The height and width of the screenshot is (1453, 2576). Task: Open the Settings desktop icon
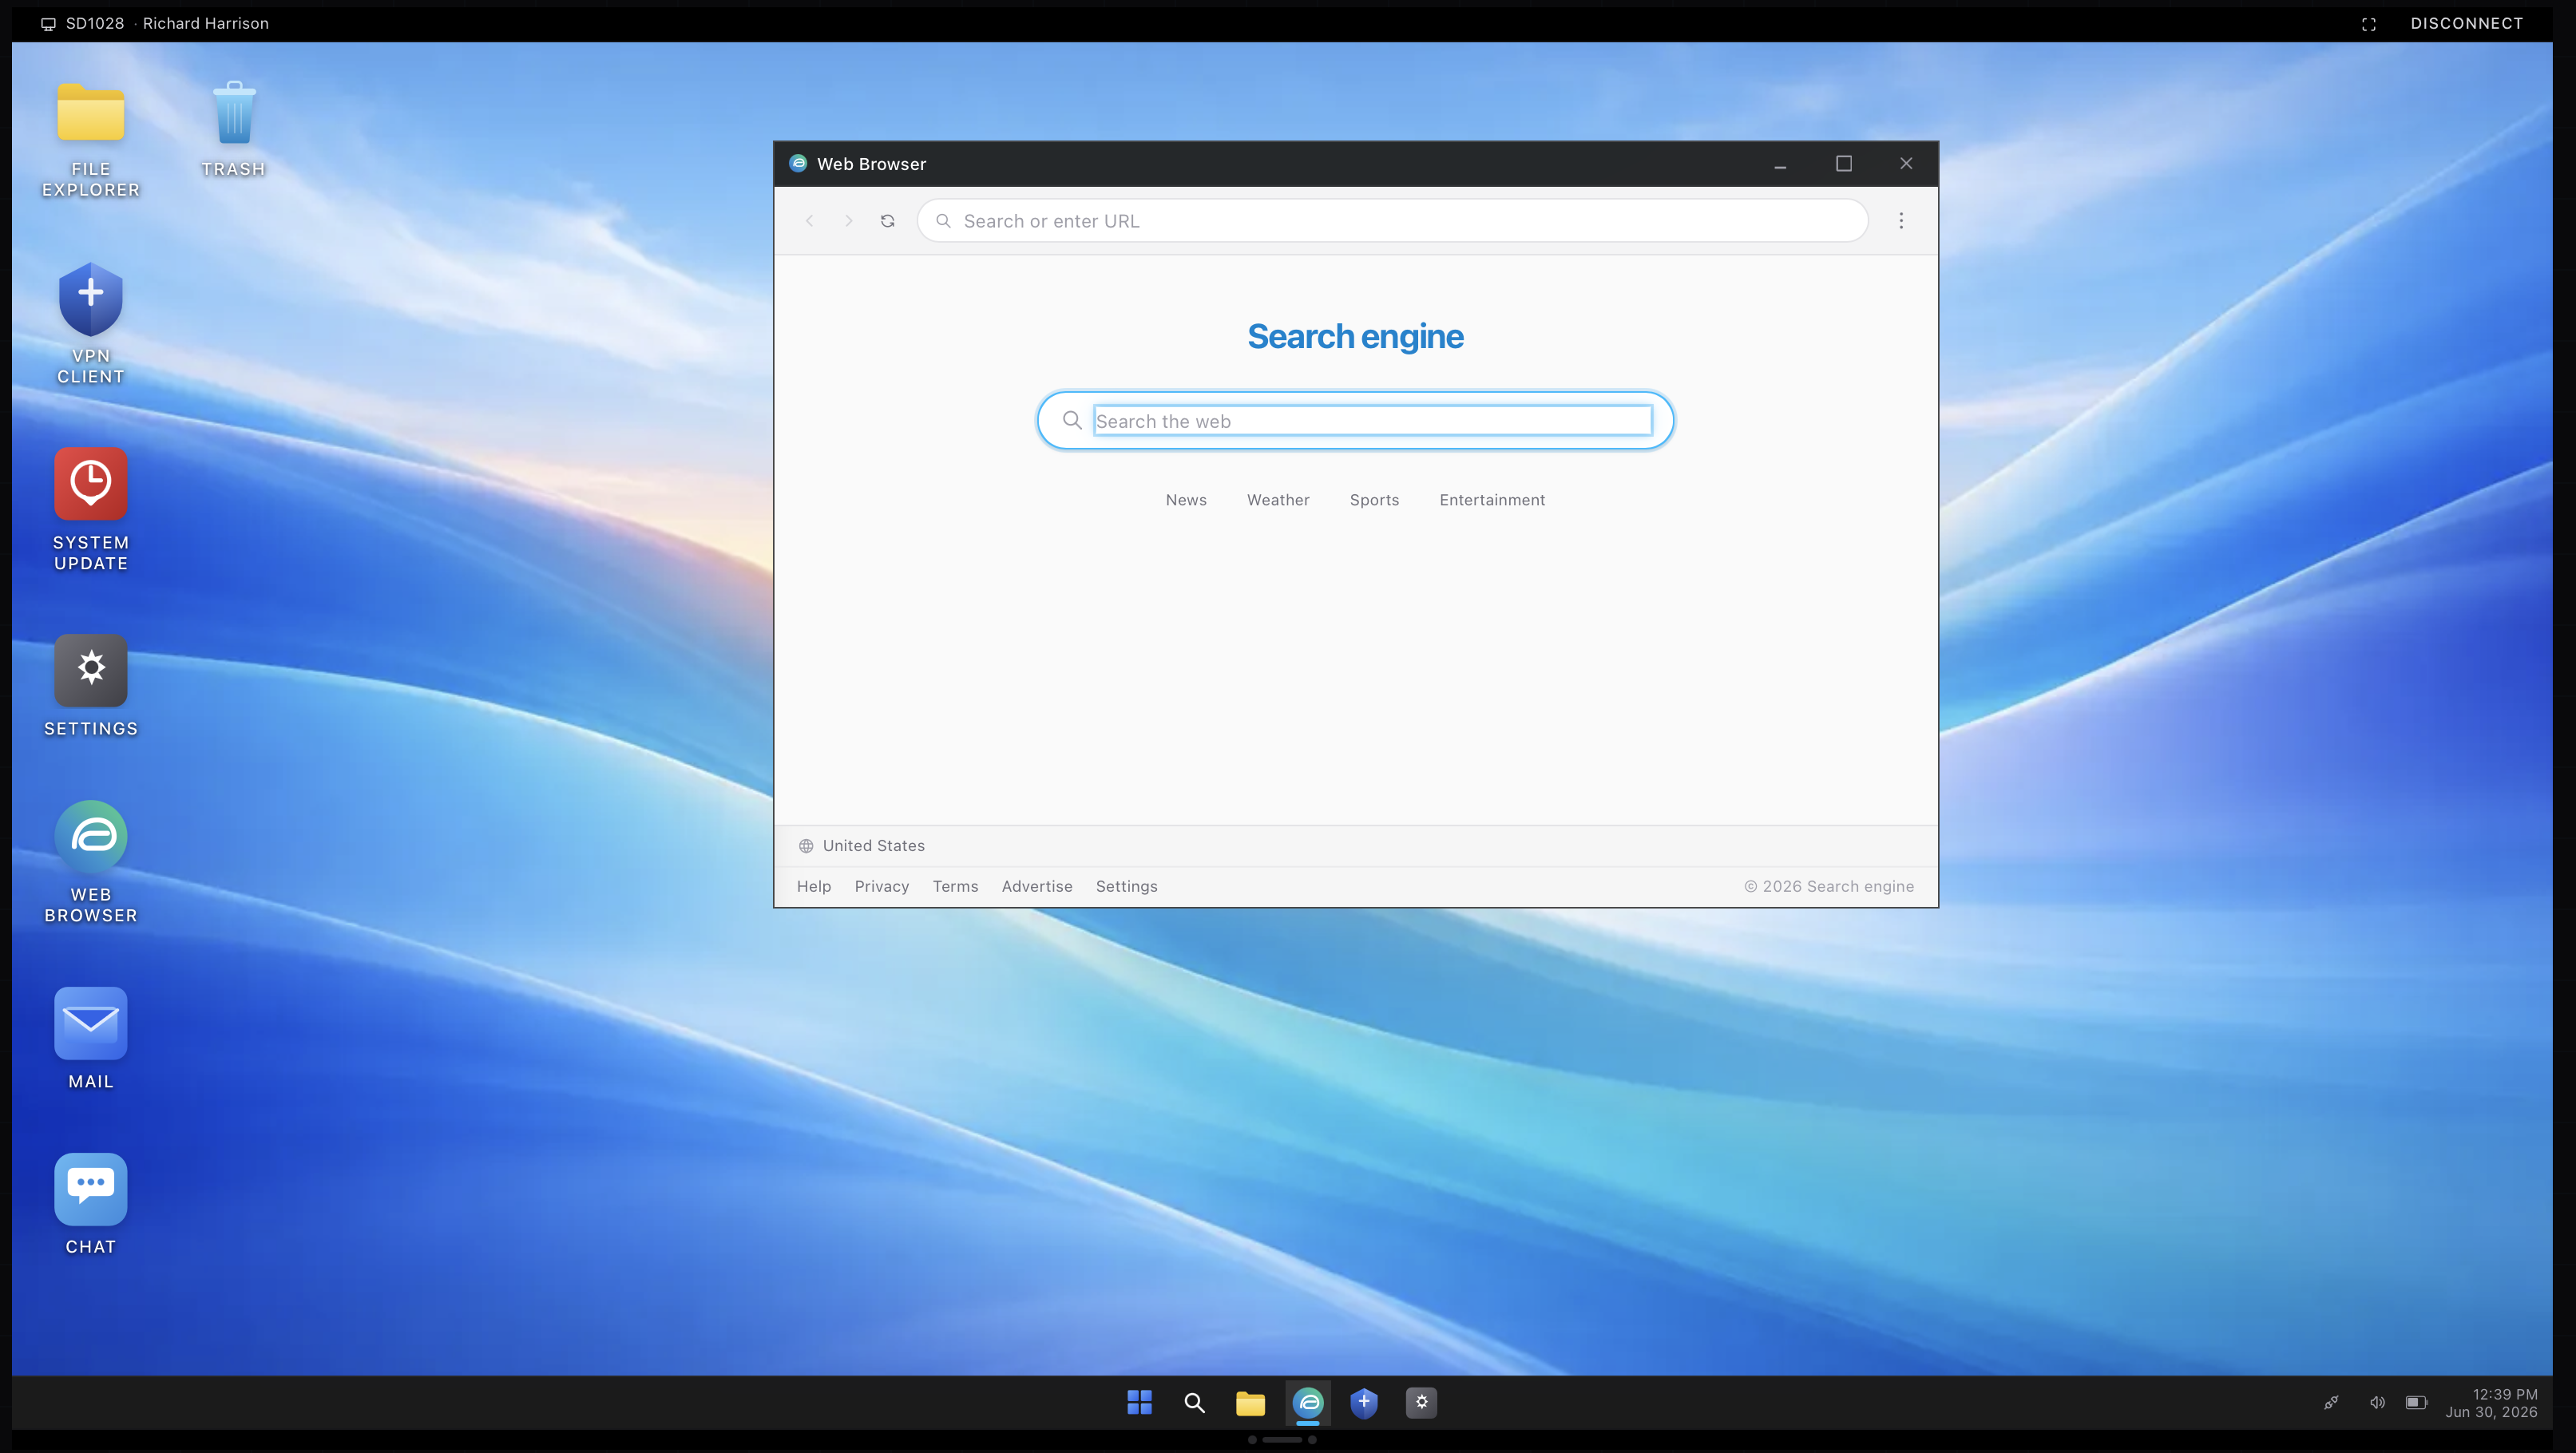coord(91,686)
